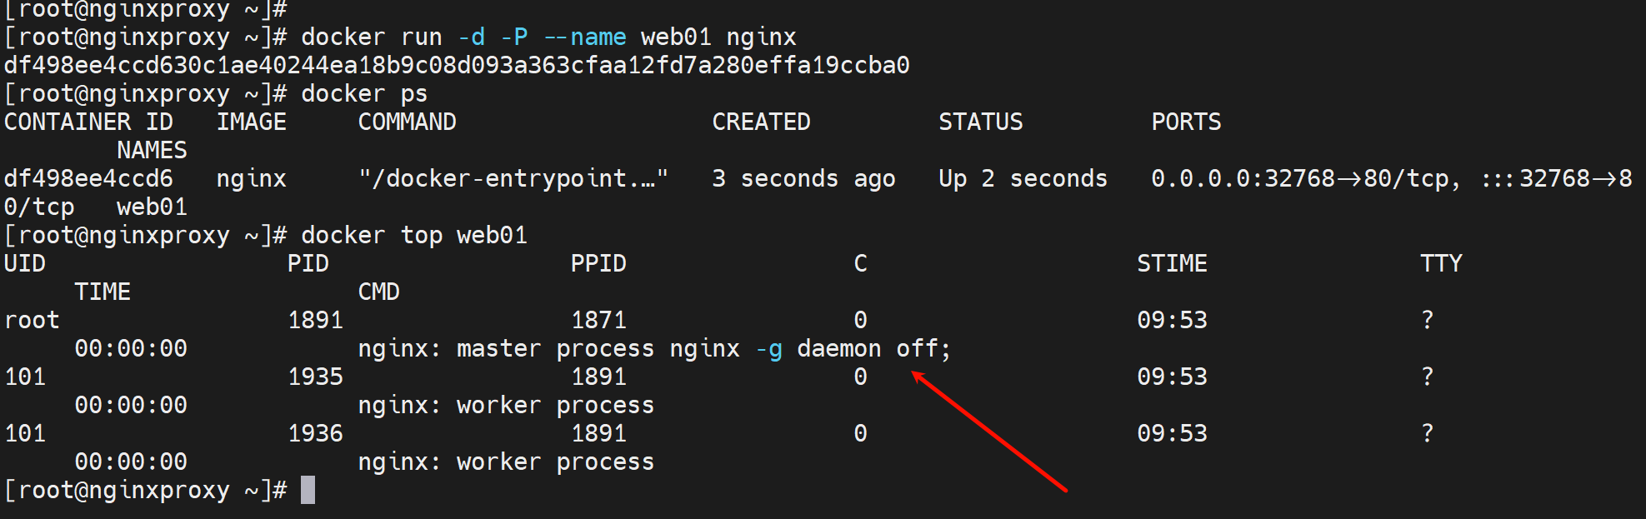
Task: Click the NAMES column header
Action: (x=152, y=150)
